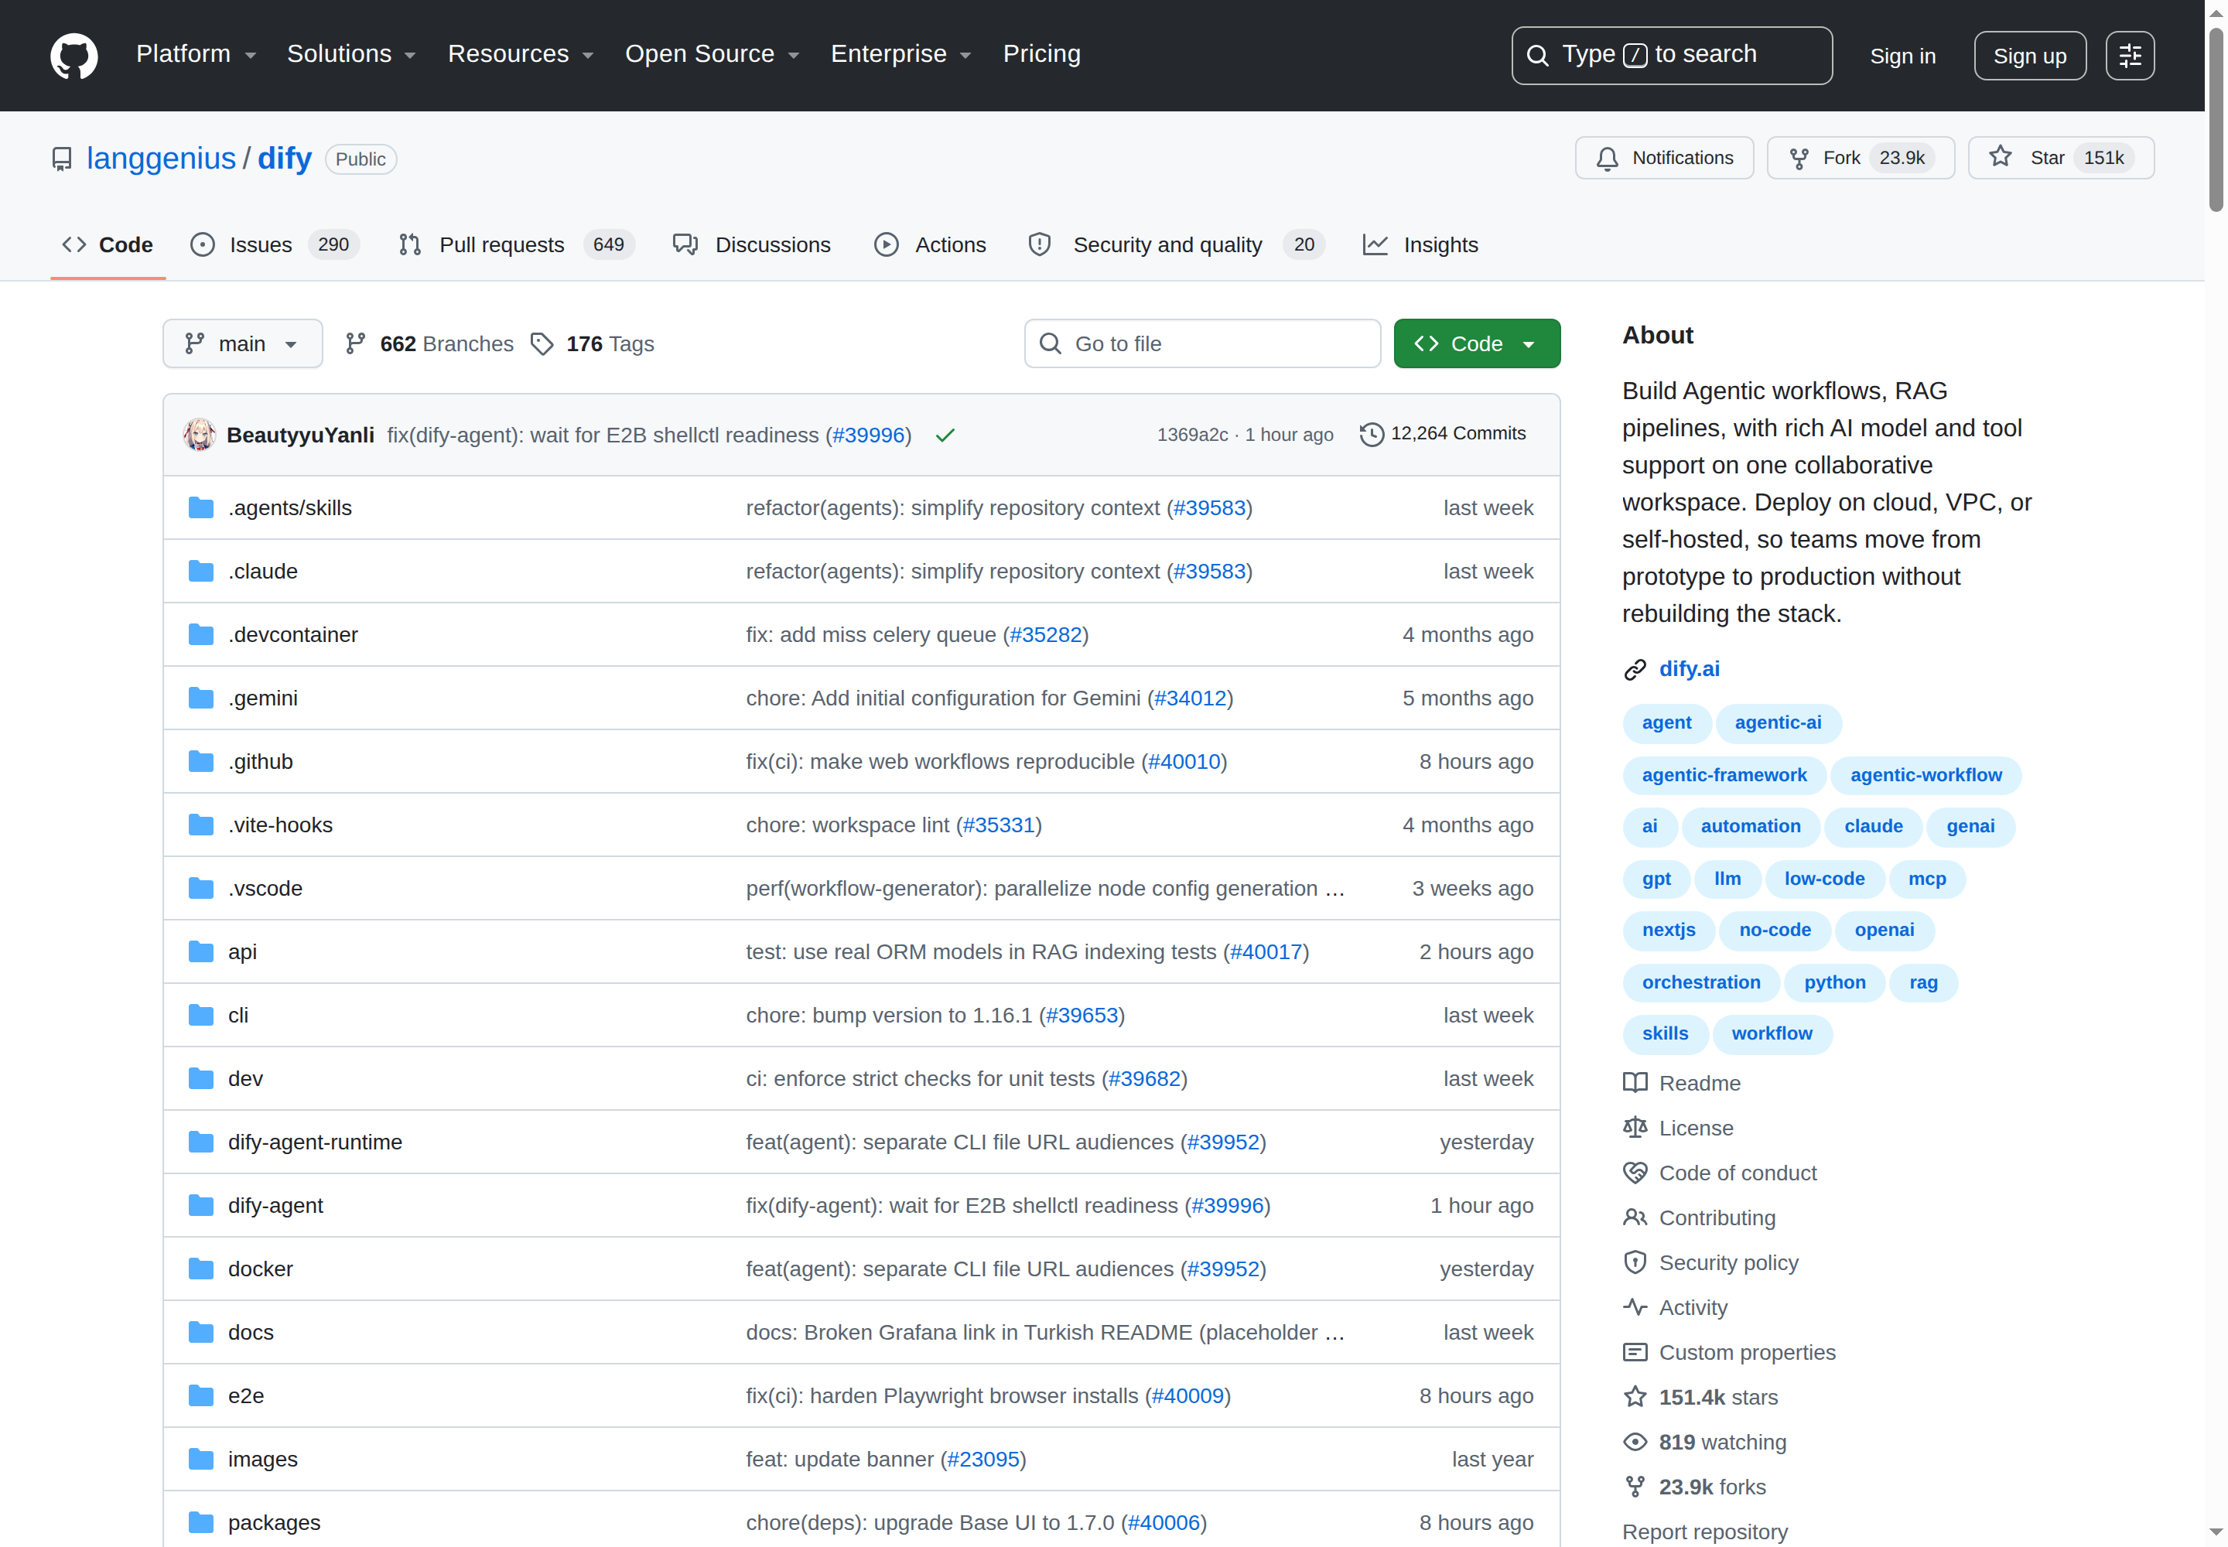Click the commit history clock icon

(1371, 434)
